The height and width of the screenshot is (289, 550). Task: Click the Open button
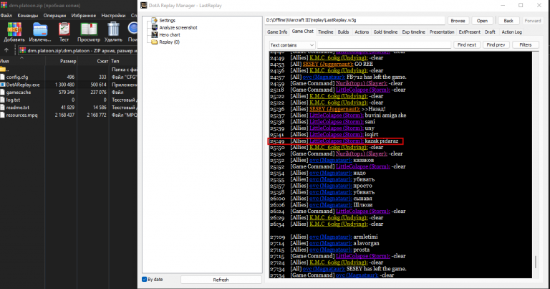pyautogui.click(x=482, y=21)
